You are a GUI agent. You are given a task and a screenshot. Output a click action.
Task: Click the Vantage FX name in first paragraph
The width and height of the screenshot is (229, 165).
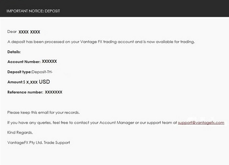coord(91,42)
